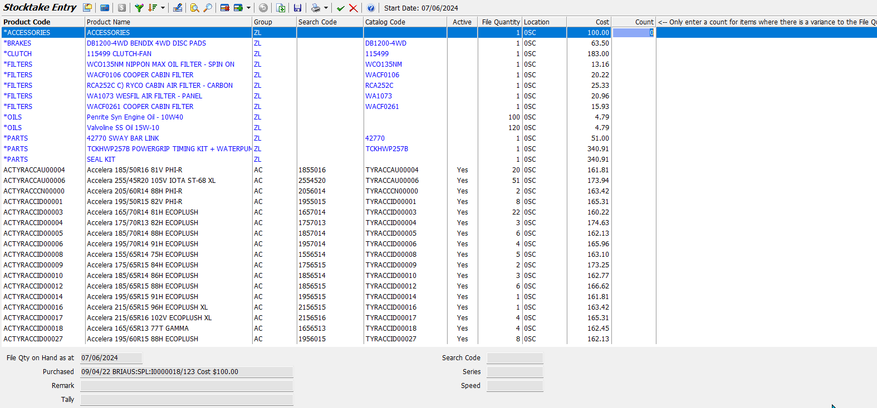The height and width of the screenshot is (408, 877).
Task: Sort by Product Code column header
Action: pos(43,22)
